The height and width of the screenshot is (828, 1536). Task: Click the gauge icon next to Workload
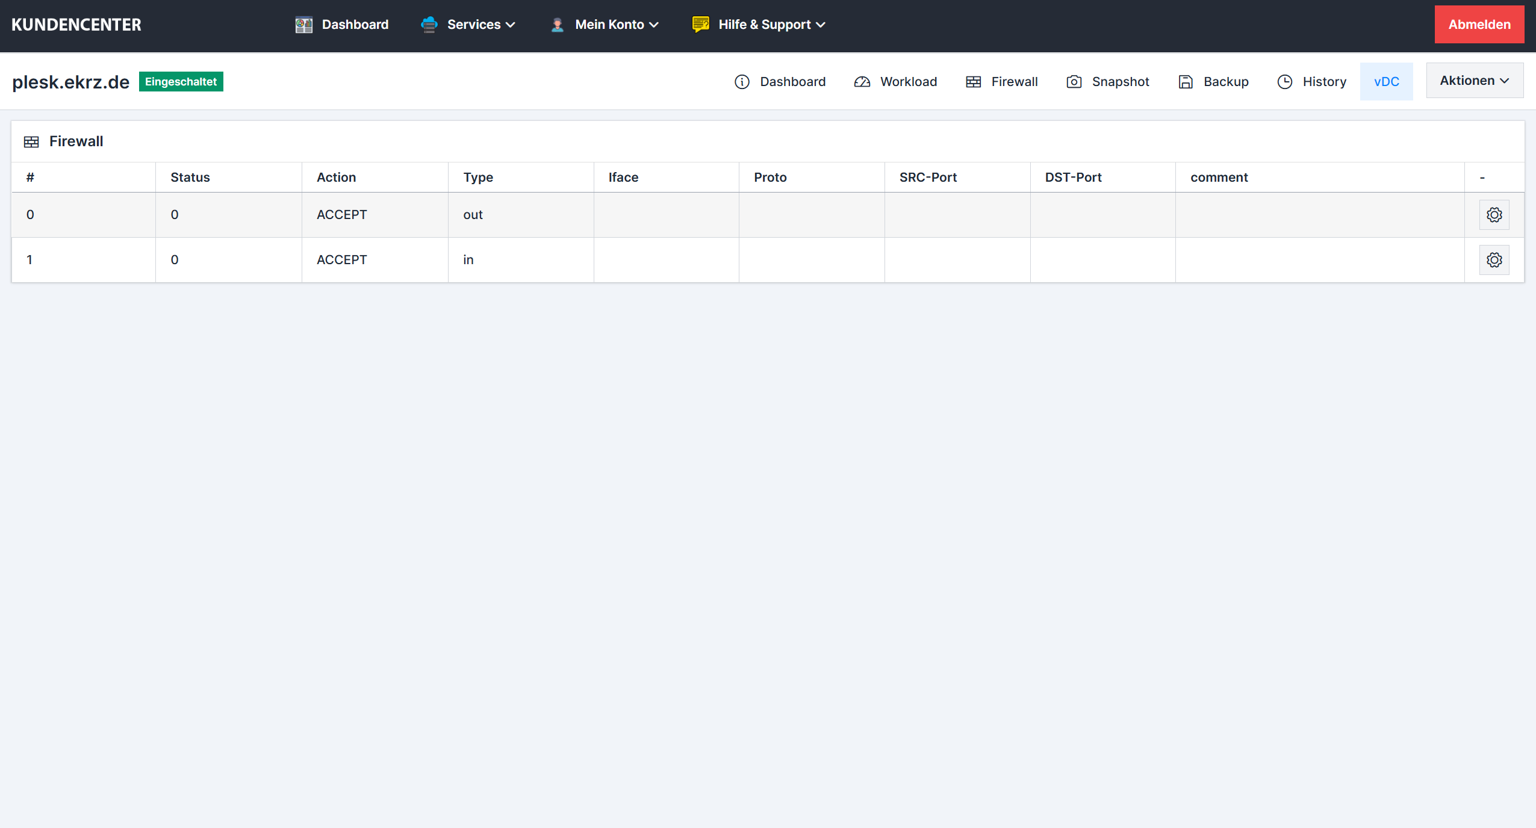862,82
